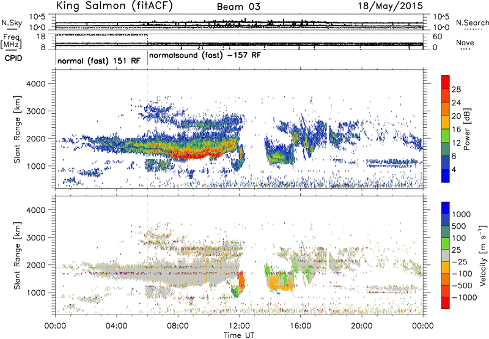Select the 'Beam 03' header text
The height and width of the screenshot is (339, 489).
pyautogui.click(x=238, y=7)
